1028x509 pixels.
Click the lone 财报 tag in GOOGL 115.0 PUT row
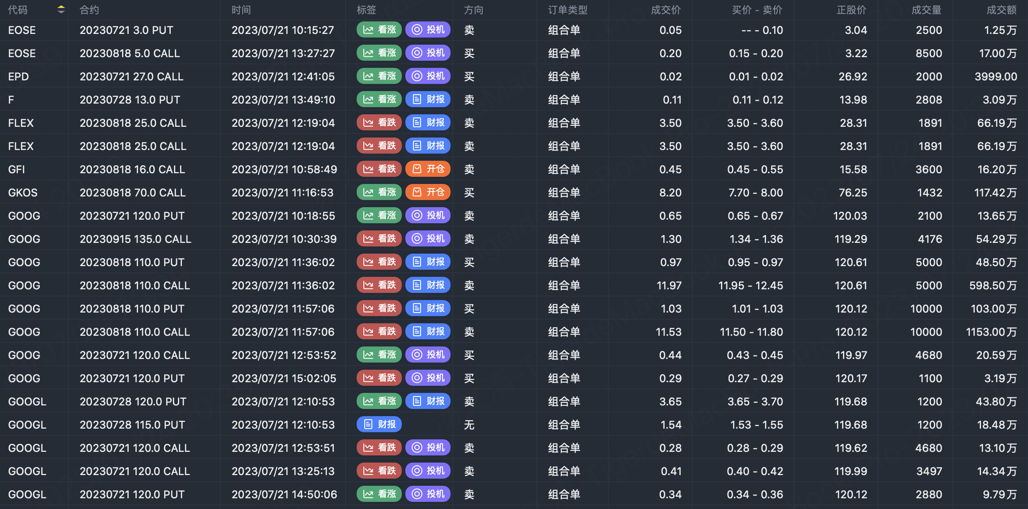[x=379, y=425]
